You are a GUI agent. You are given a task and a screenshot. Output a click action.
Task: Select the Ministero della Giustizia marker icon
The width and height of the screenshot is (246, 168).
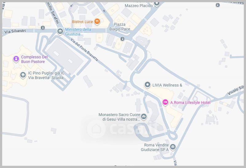(x=60, y=31)
